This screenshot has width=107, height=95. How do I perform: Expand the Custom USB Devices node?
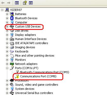click(7, 26)
